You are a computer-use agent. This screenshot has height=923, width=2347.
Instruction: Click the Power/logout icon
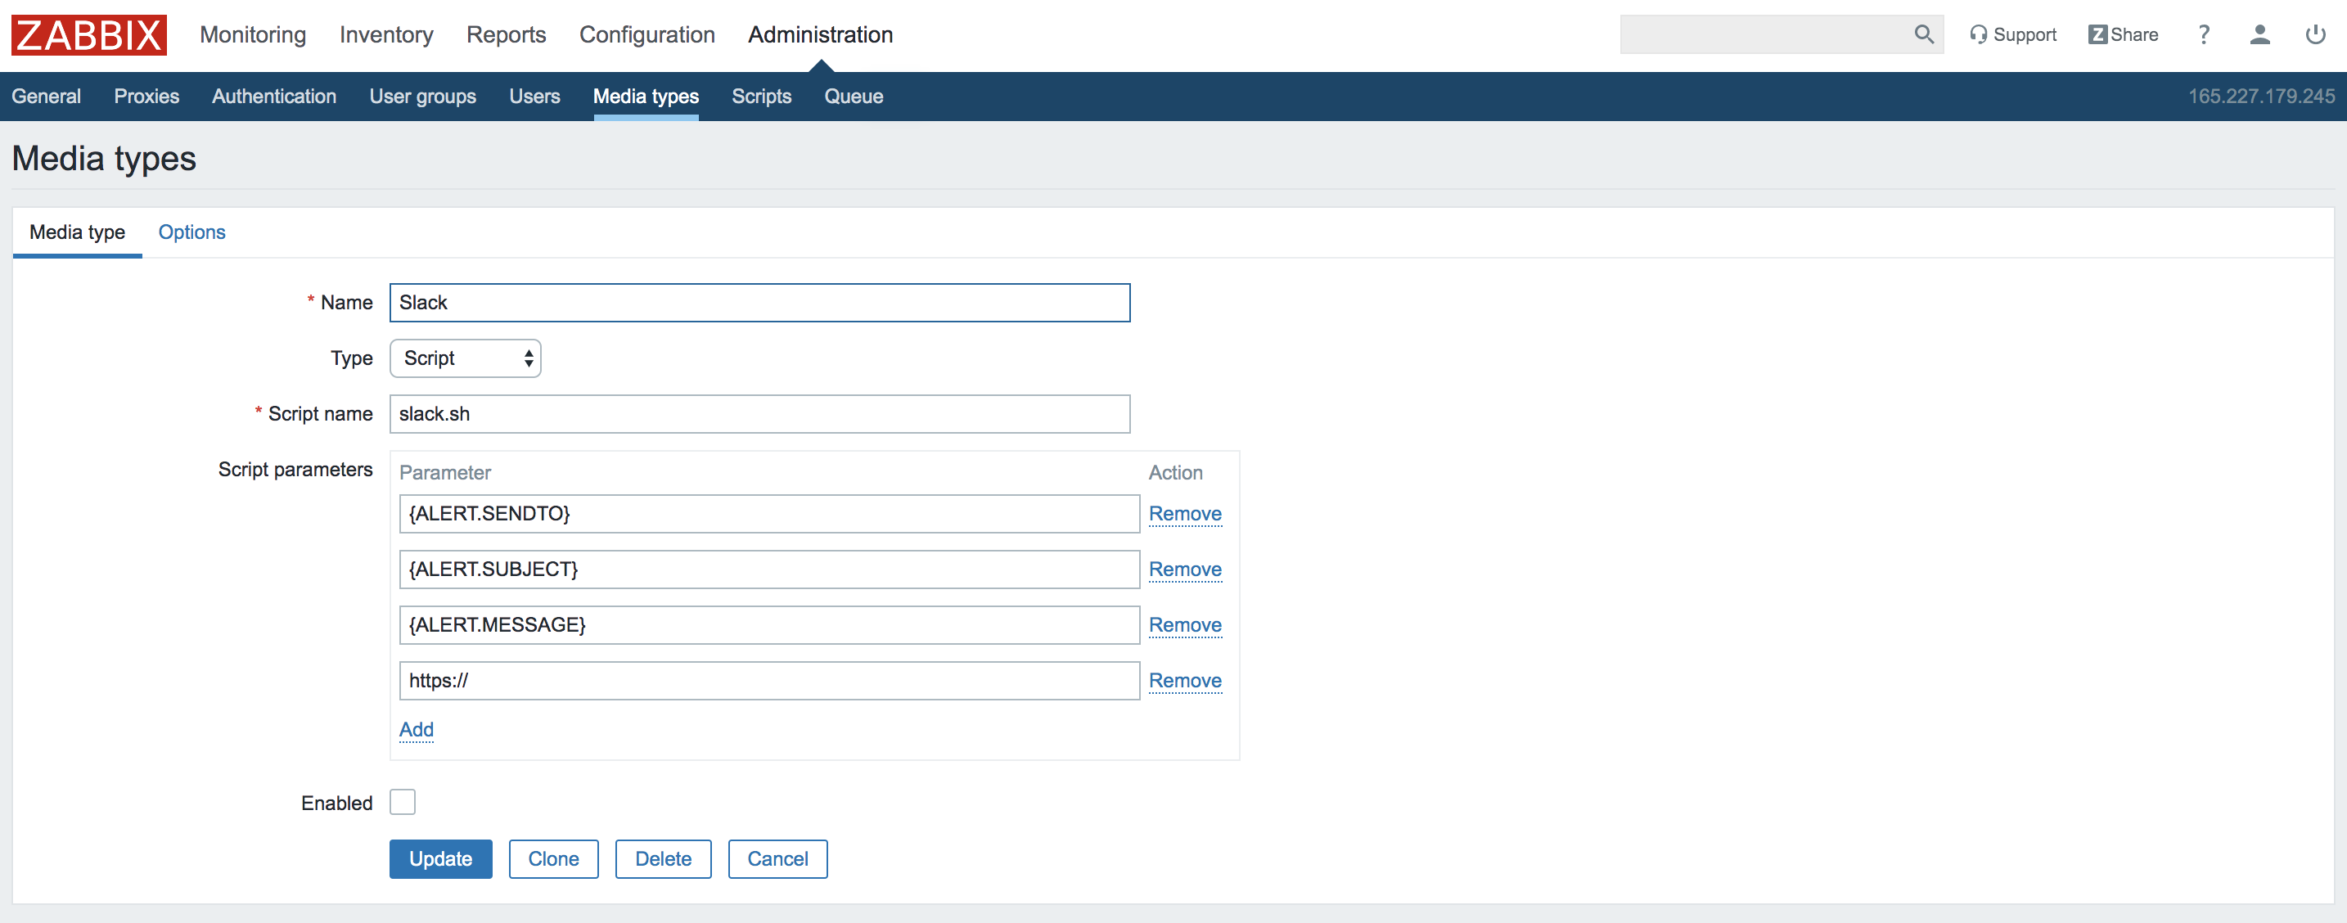coord(2311,34)
